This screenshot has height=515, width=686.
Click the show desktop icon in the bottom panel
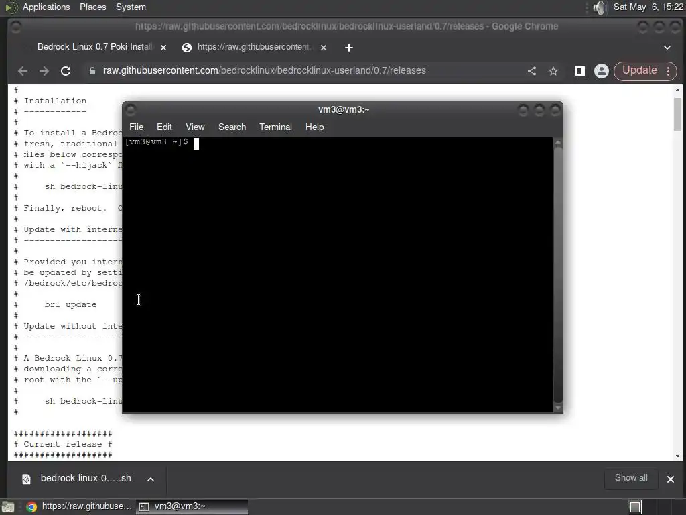click(x=8, y=507)
